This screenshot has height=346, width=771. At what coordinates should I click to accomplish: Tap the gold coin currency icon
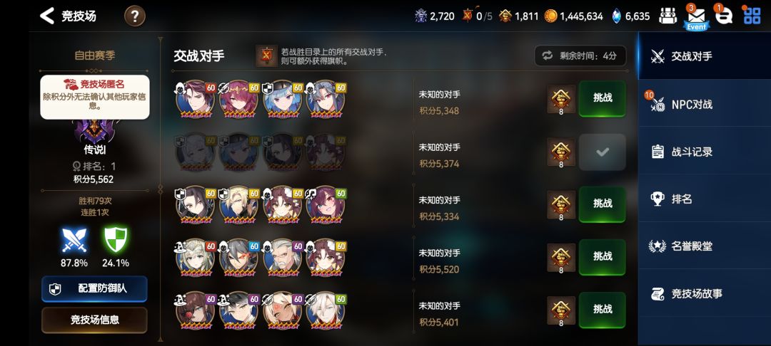pyautogui.click(x=550, y=16)
